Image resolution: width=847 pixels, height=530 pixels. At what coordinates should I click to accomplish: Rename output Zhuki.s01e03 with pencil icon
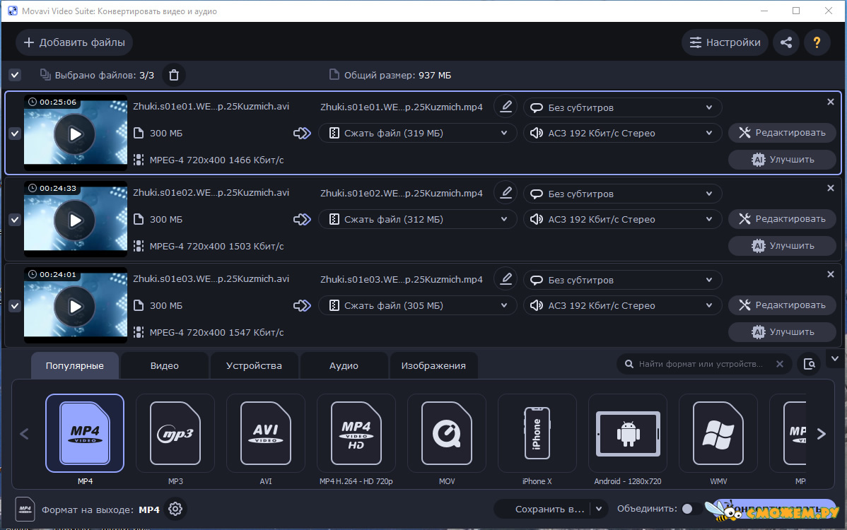click(506, 279)
